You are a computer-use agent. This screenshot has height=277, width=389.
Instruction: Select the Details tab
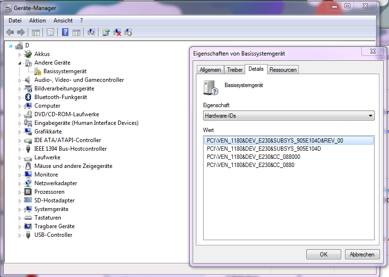click(256, 69)
